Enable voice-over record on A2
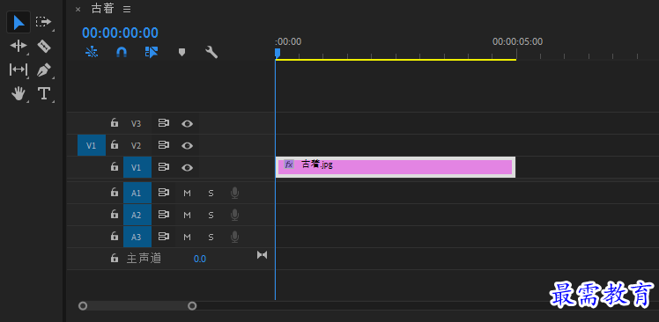 pyautogui.click(x=235, y=215)
